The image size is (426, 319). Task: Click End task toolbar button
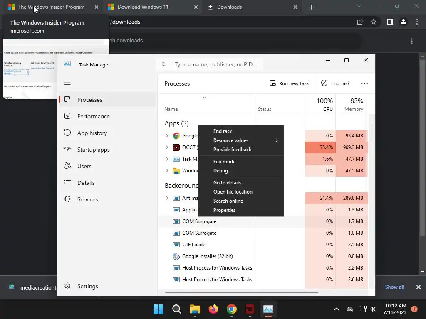(336, 83)
